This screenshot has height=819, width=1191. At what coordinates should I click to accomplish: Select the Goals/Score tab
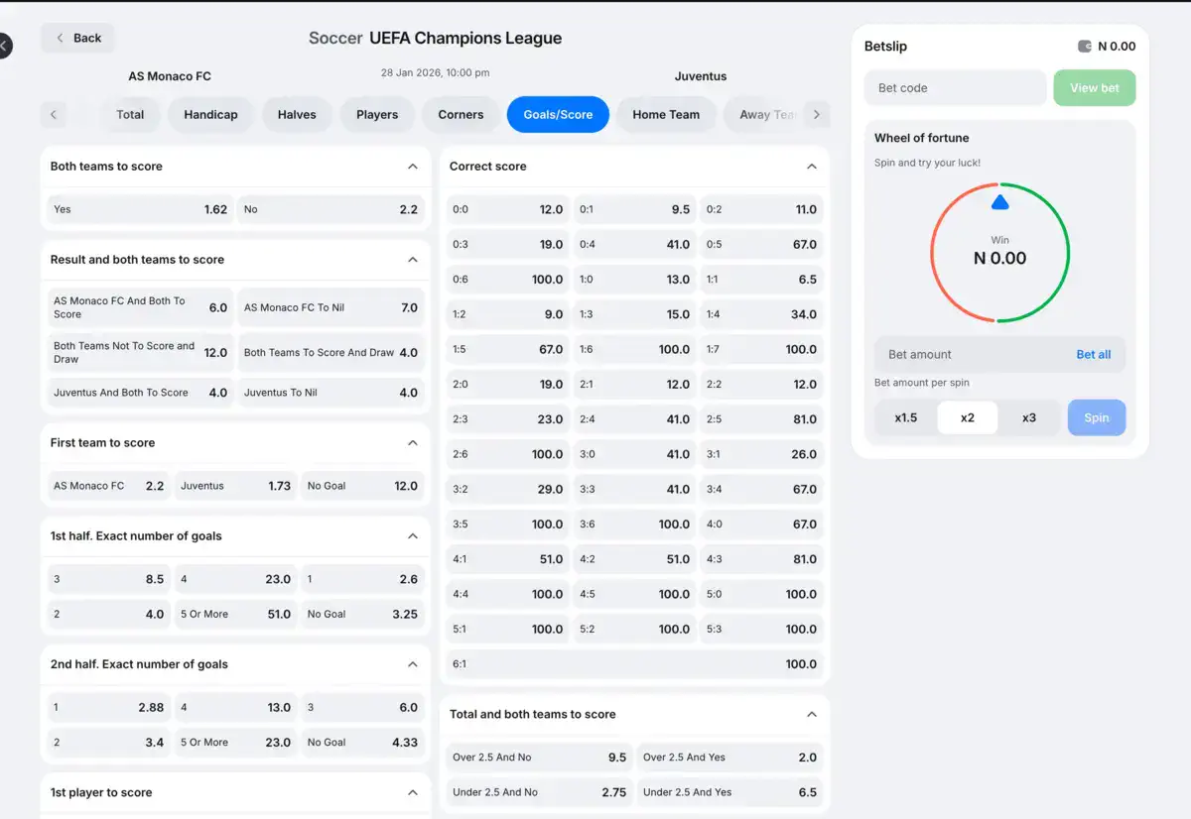pos(558,115)
